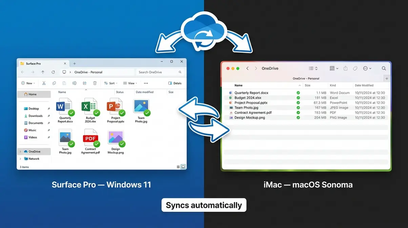Click the Paste icon in Explorer toolbar
This screenshot has height=228, width=408.
pos(64,83)
